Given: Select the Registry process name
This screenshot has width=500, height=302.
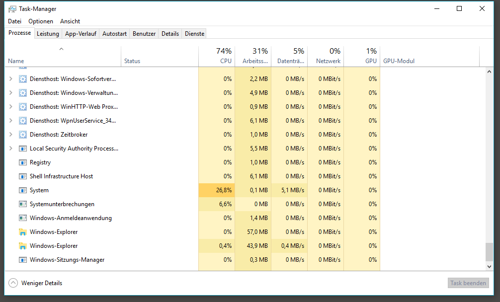Looking at the screenshot, I should 40,162.
